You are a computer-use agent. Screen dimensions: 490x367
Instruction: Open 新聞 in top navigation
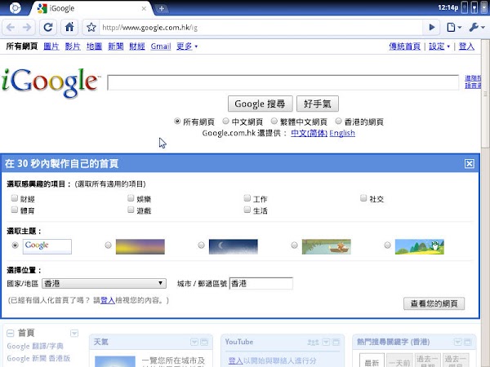(116, 46)
